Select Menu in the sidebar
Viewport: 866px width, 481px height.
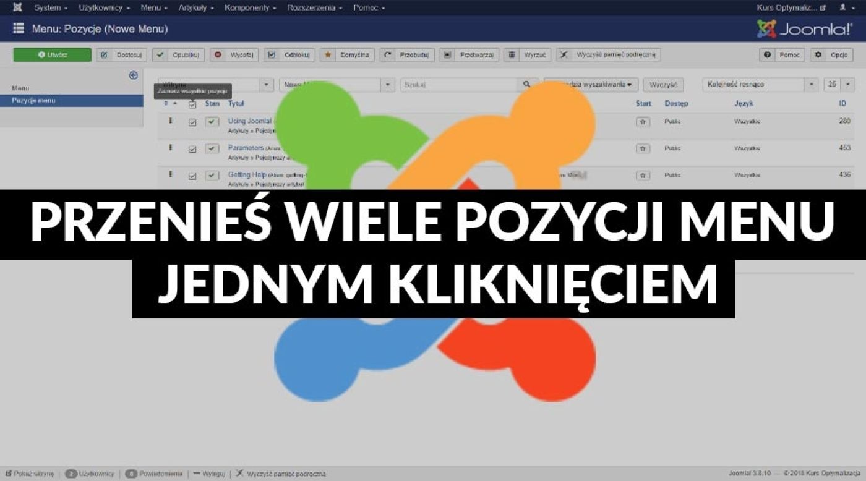click(20, 88)
